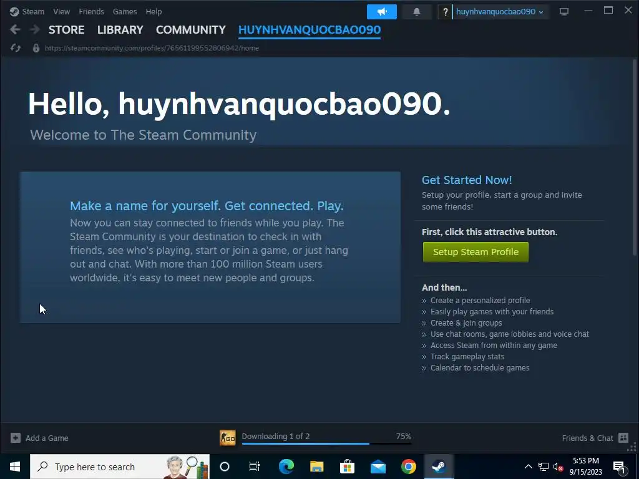Click the Add a Game label
The height and width of the screenshot is (479, 639).
pyautogui.click(x=47, y=438)
